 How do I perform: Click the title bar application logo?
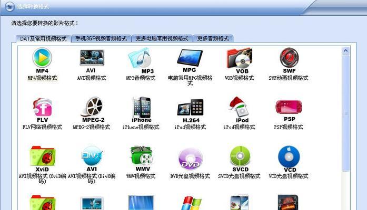pyautogui.click(x=9, y=6)
